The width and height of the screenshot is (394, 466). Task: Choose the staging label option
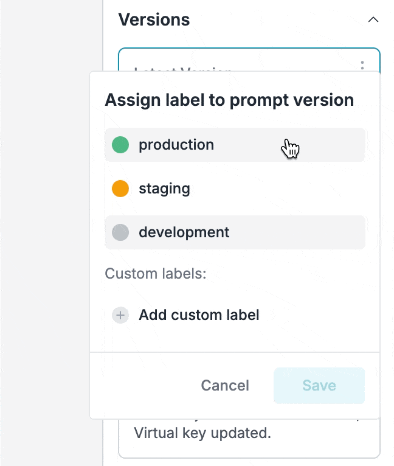(x=235, y=189)
